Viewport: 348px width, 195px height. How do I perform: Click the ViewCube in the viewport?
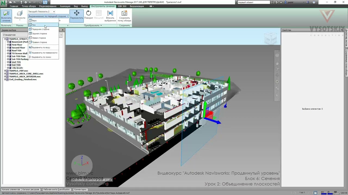tap(271, 39)
